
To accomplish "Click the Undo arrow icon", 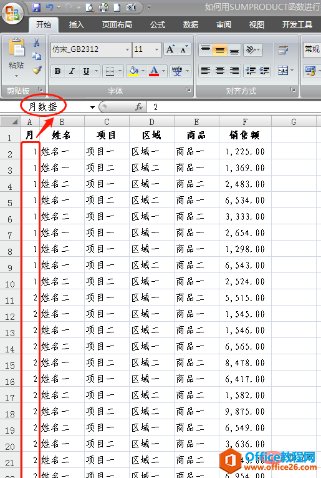I will click(x=50, y=7).
